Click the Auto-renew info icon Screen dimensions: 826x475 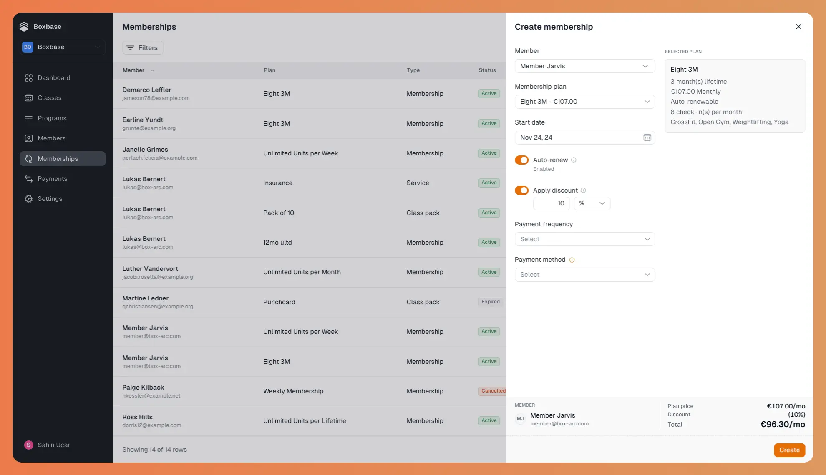coord(574,160)
